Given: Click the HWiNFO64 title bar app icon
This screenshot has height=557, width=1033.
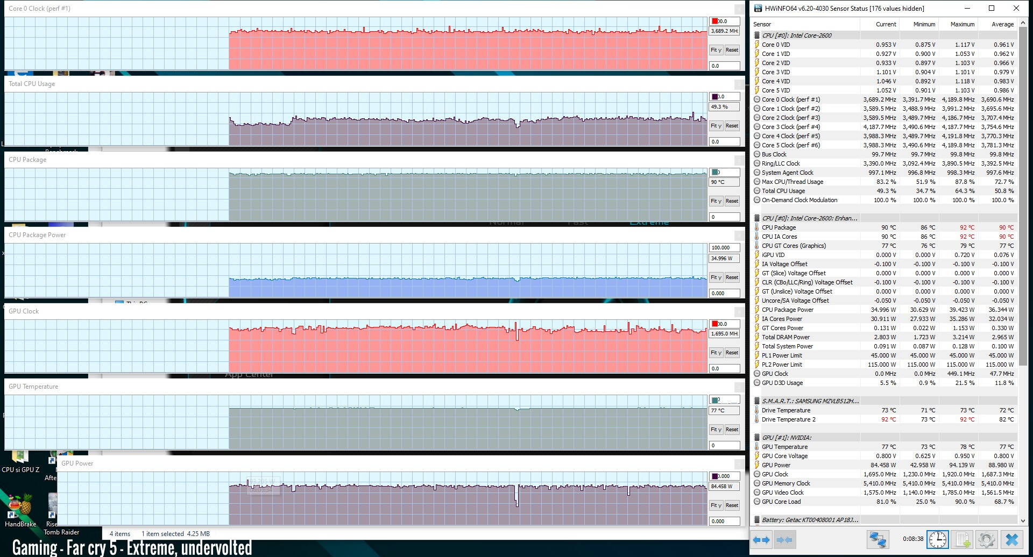Looking at the screenshot, I should (758, 8).
